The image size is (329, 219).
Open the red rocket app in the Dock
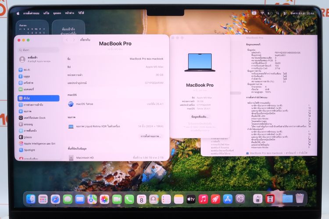215,199
